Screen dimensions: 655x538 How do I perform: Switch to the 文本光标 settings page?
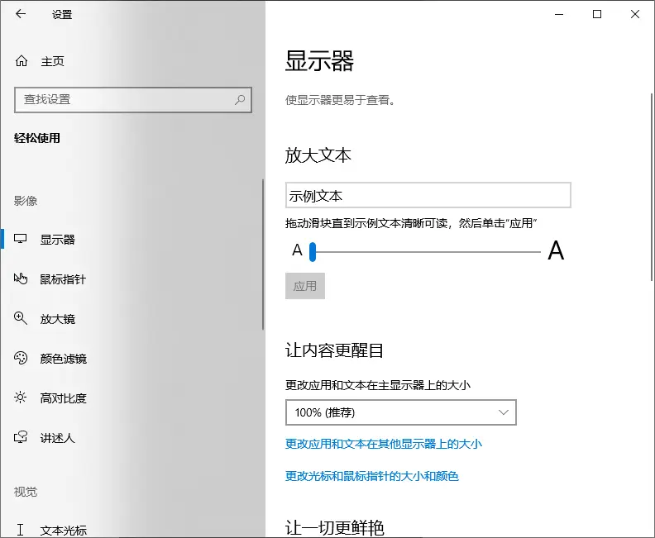[63, 531]
